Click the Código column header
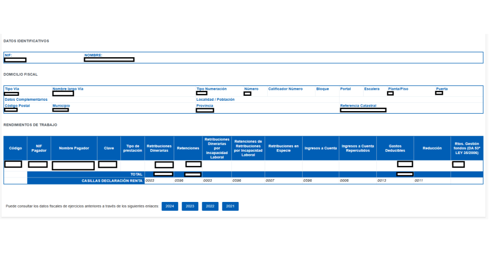490x276 pixels. pos(15,148)
